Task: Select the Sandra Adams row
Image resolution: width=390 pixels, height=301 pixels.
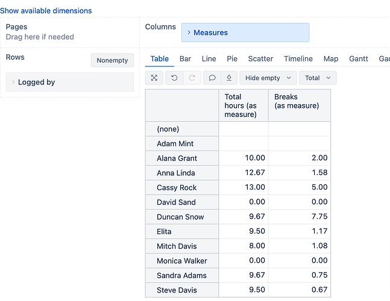Action: click(182, 276)
